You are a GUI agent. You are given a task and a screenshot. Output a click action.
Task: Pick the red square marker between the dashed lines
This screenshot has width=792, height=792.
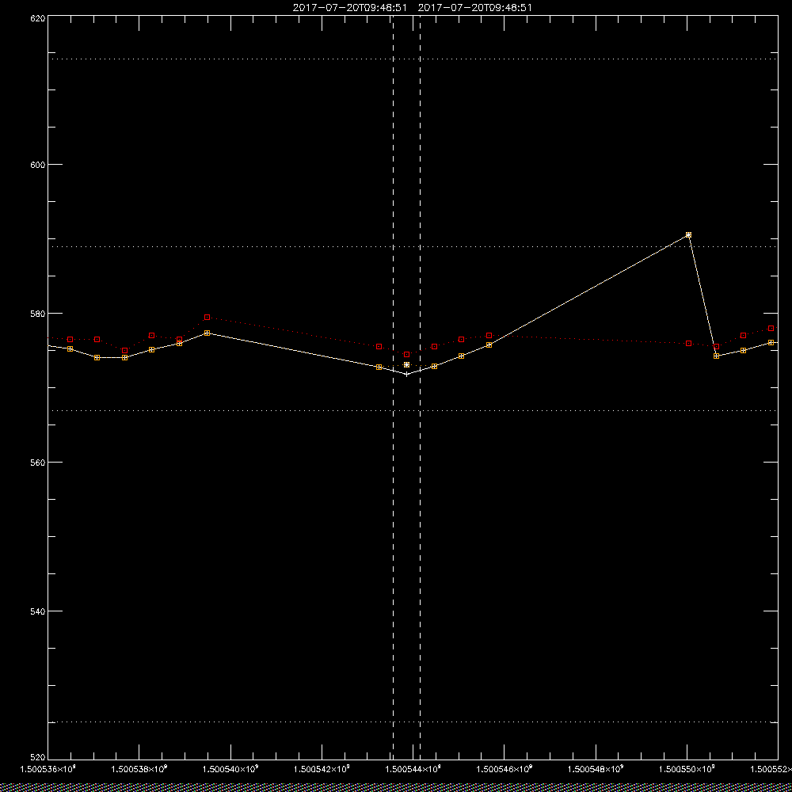pos(406,355)
